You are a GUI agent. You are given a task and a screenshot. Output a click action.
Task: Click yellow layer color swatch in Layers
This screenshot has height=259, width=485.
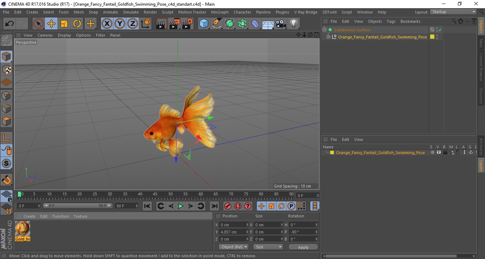pyautogui.click(x=332, y=153)
